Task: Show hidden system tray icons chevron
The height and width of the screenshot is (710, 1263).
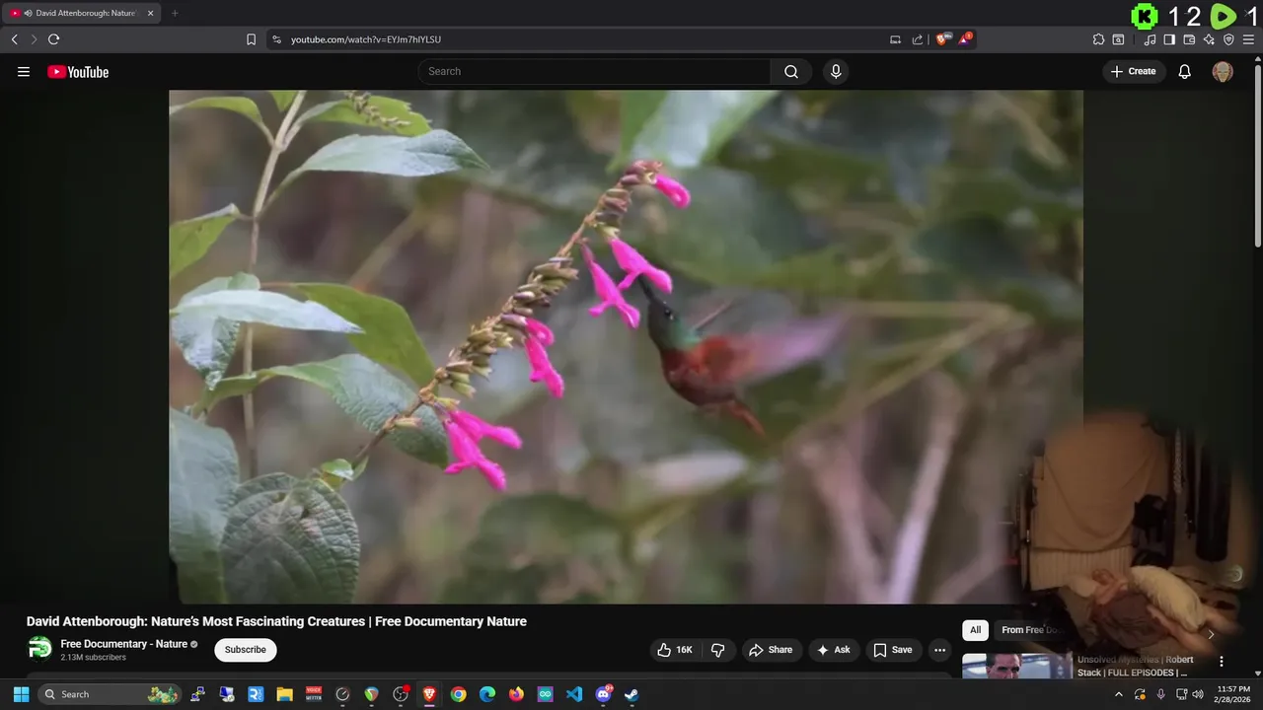Action: tap(1118, 694)
